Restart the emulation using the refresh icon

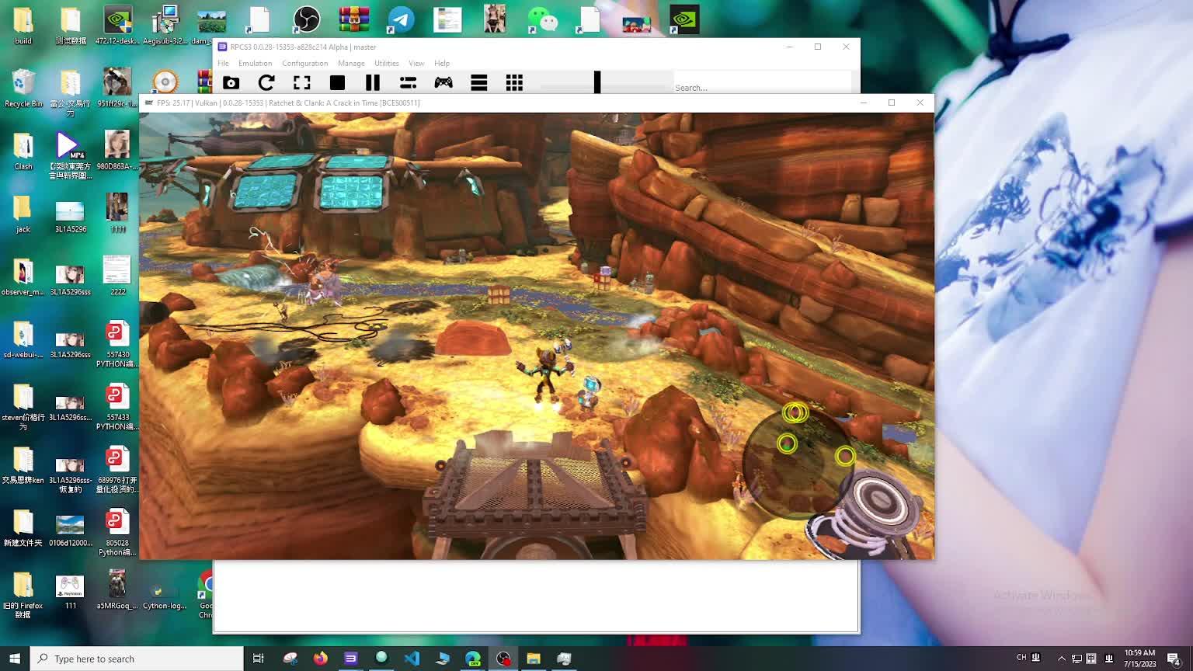(266, 82)
